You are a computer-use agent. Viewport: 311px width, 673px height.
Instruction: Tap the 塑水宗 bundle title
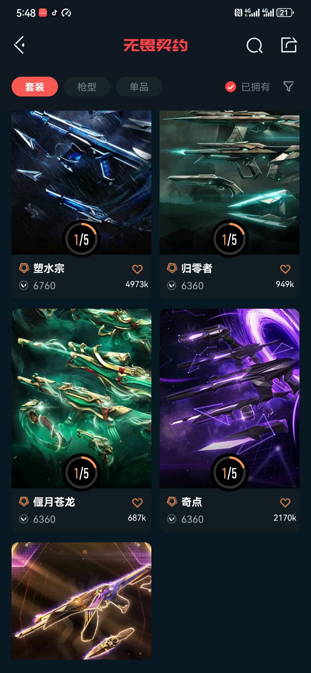point(49,268)
